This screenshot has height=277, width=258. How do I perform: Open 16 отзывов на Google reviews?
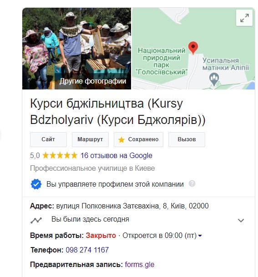(116, 155)
